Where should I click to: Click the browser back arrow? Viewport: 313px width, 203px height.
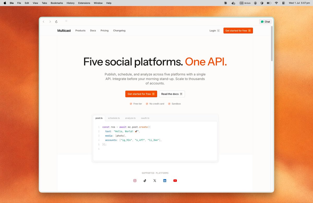click(44, 22)
